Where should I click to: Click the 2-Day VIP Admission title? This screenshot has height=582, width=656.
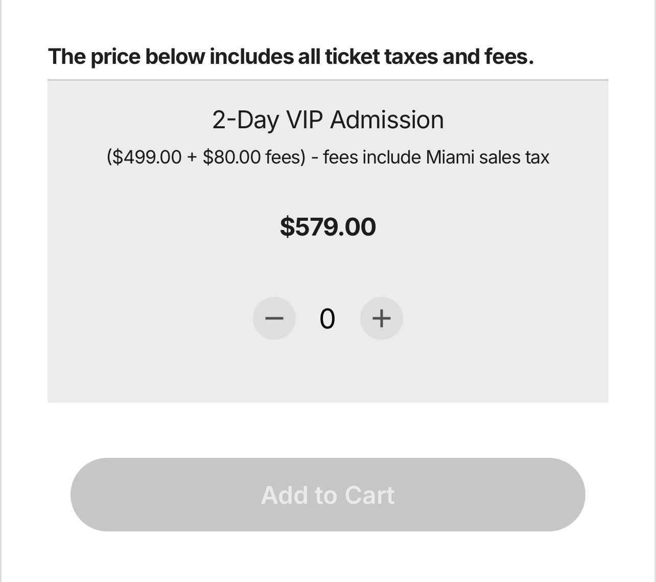click(327, 120)
